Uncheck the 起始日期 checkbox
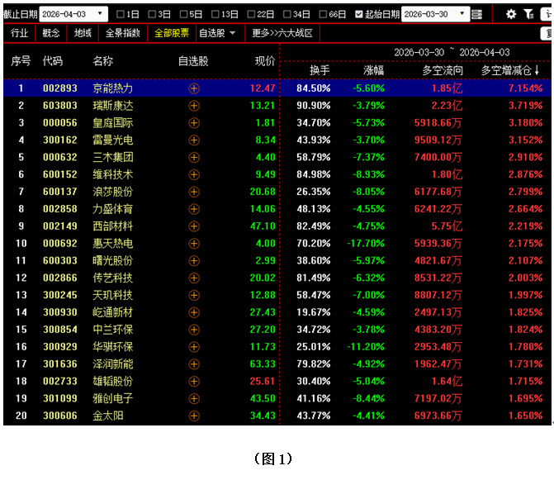This screenshot has height=480, width=554. tap(358, 14)
